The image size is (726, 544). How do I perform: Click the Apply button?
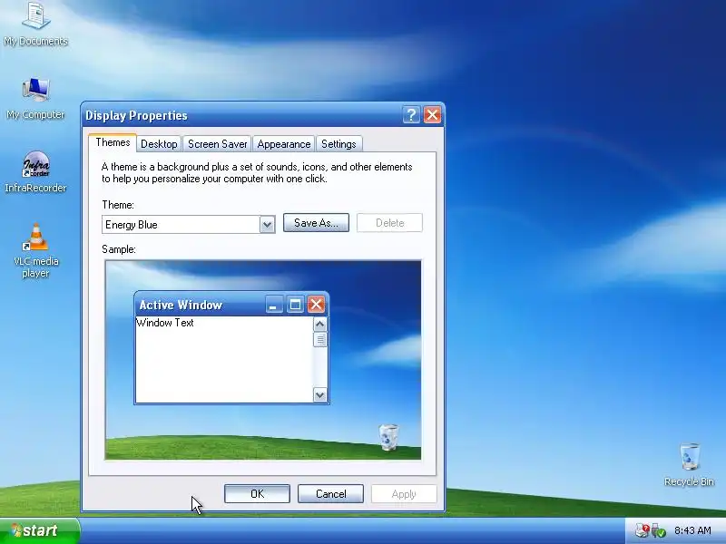(404, 493)
